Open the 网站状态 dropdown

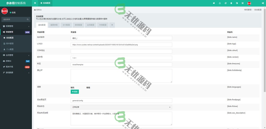point(121,107)
